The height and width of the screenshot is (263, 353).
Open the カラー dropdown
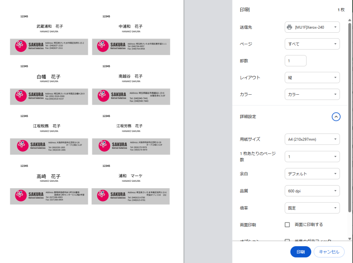[312, 94]
